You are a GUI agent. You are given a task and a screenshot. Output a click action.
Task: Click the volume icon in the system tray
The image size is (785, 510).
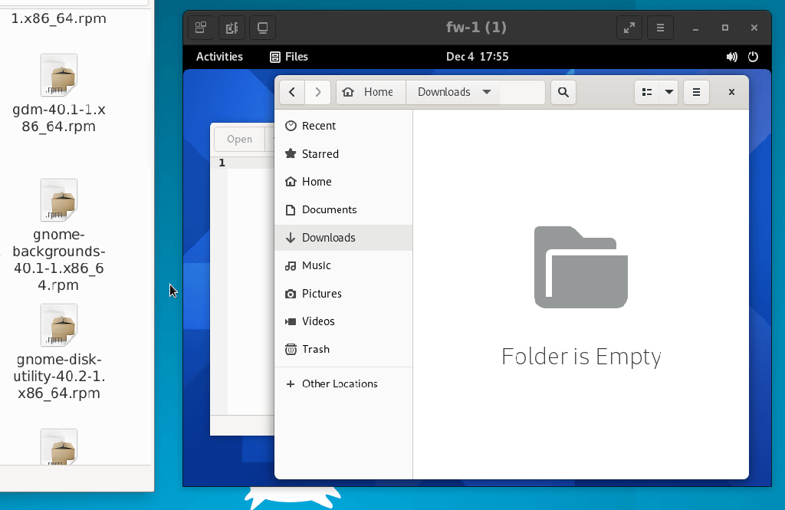pos(731,57)
